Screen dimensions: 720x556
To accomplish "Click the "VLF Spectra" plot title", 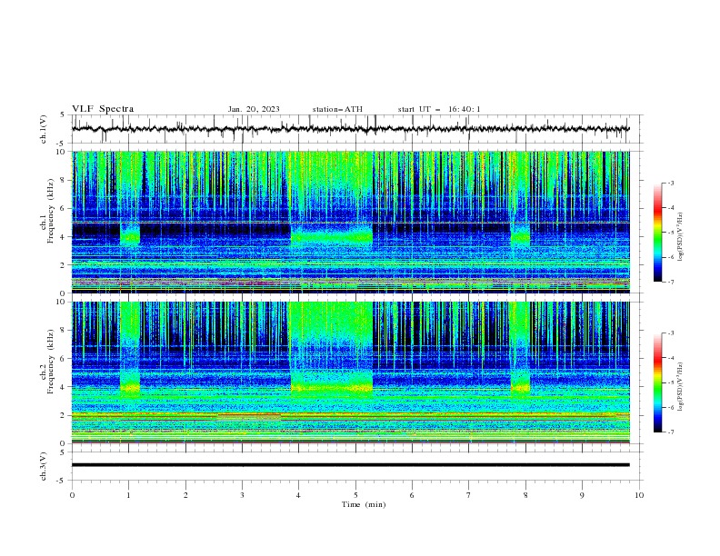I will (103, 109).
